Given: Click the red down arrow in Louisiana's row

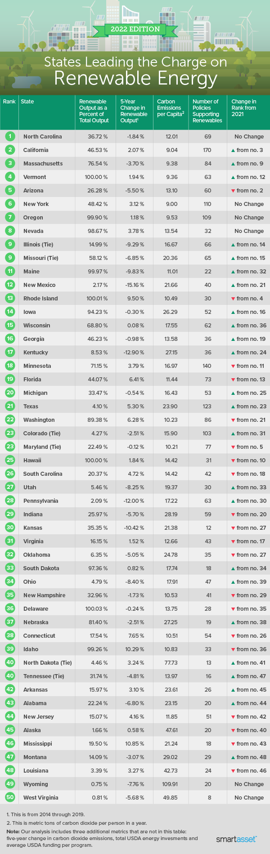Looking at the screenshot, I should (233, 771).
